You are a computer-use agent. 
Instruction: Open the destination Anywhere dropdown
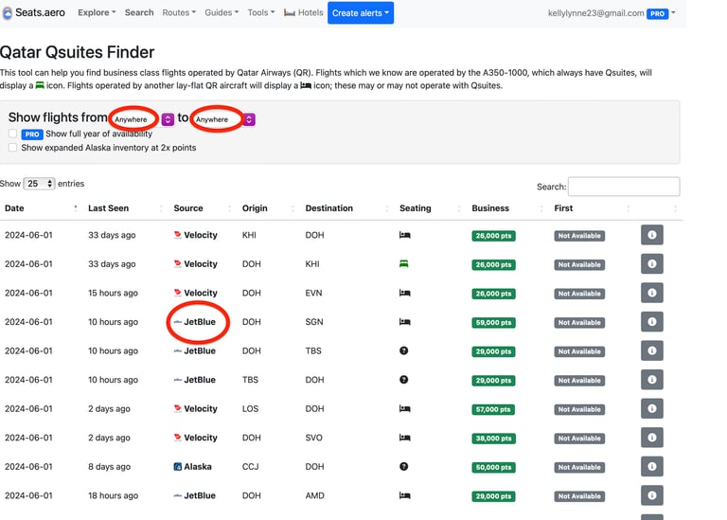[x=223, y=119]
